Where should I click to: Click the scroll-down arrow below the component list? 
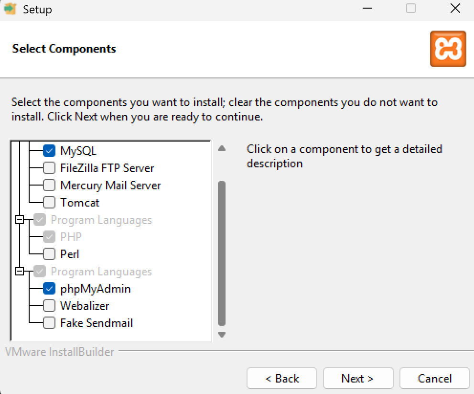221,335
